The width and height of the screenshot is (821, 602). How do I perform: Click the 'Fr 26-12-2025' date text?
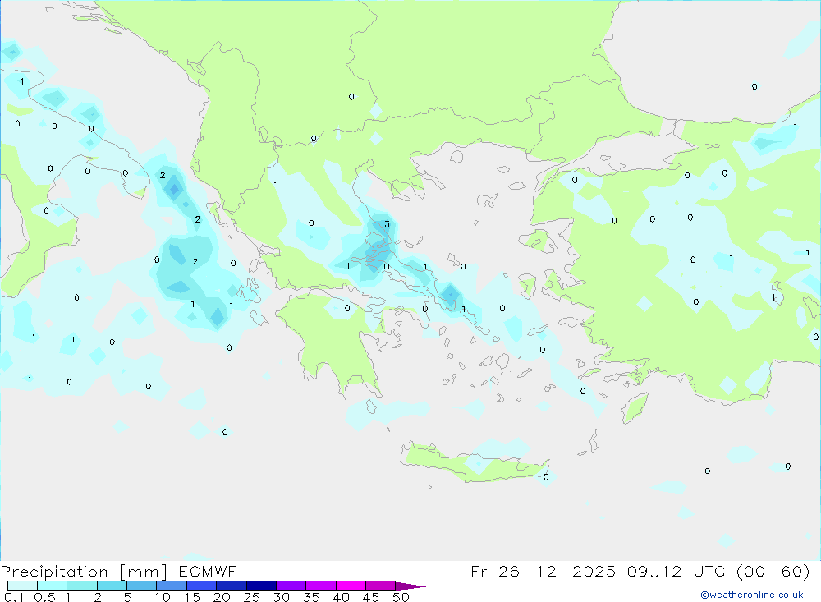[x=543, y=571]
